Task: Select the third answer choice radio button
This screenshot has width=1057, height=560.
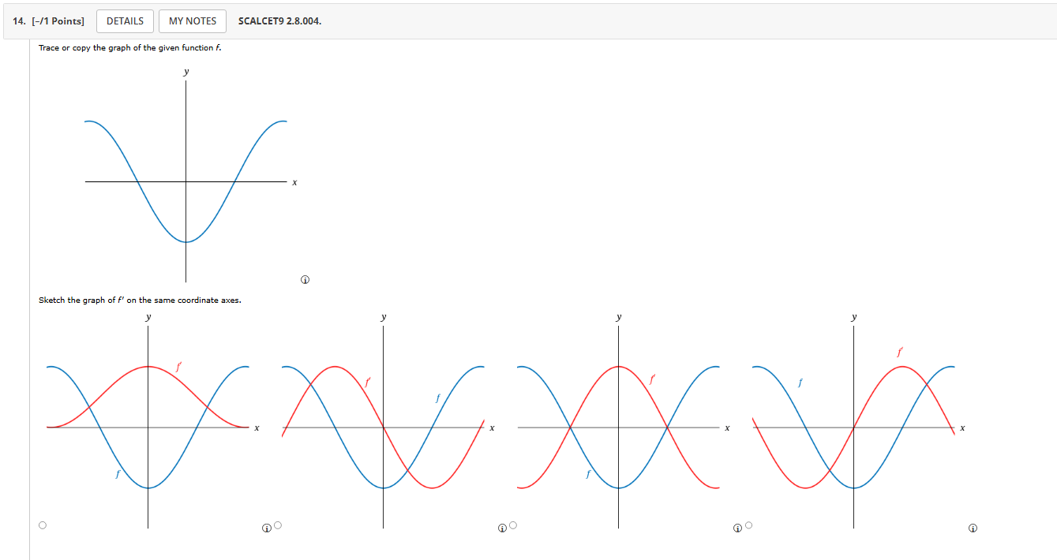Action: pos(512,525)
